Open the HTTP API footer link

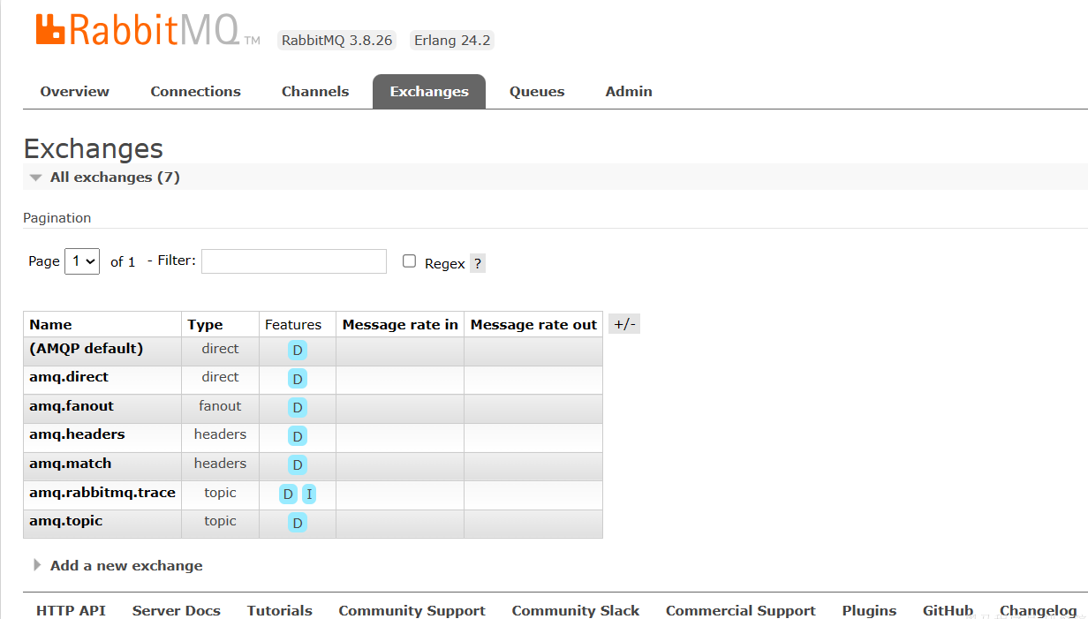point(71,610)
